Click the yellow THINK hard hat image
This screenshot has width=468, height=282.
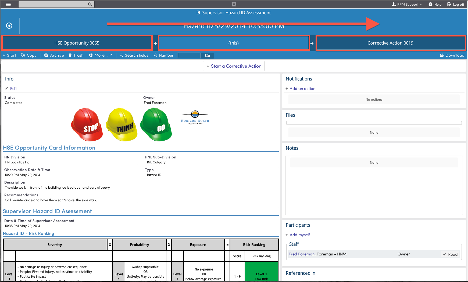tap(122, 124)
